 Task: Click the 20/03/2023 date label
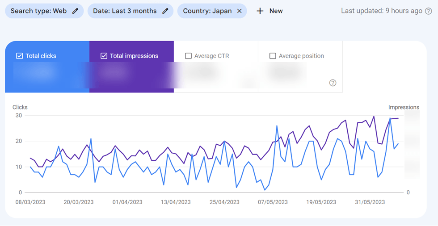click(x=79, y=202)
